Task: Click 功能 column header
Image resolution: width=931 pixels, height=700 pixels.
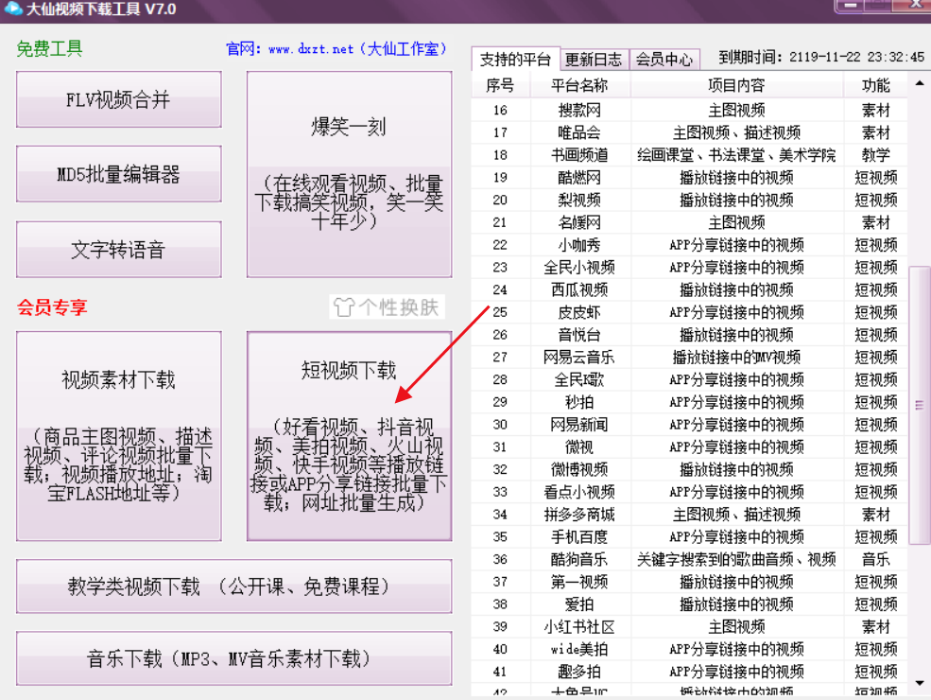Action: (x=876, y=85)
